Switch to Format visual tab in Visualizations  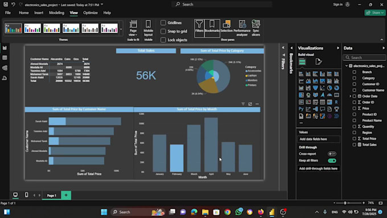tap(319, 61)
